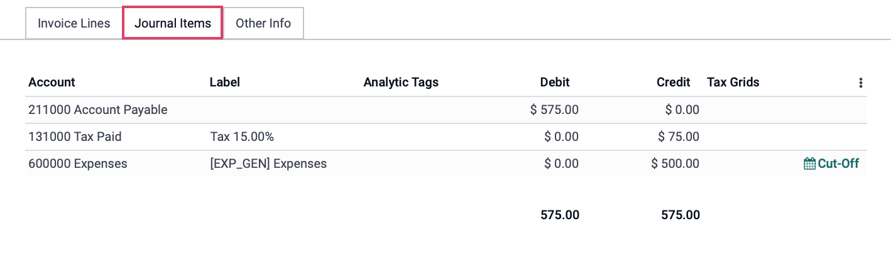This screenshot has width=891, height=253.
Task: Click the Cut-Off calendar icon
Action: tap(809, 164)
